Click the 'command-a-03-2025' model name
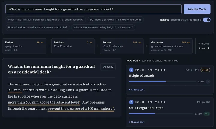Image resolution: width=216 pixels, height=129 pixels. [162, 50]
